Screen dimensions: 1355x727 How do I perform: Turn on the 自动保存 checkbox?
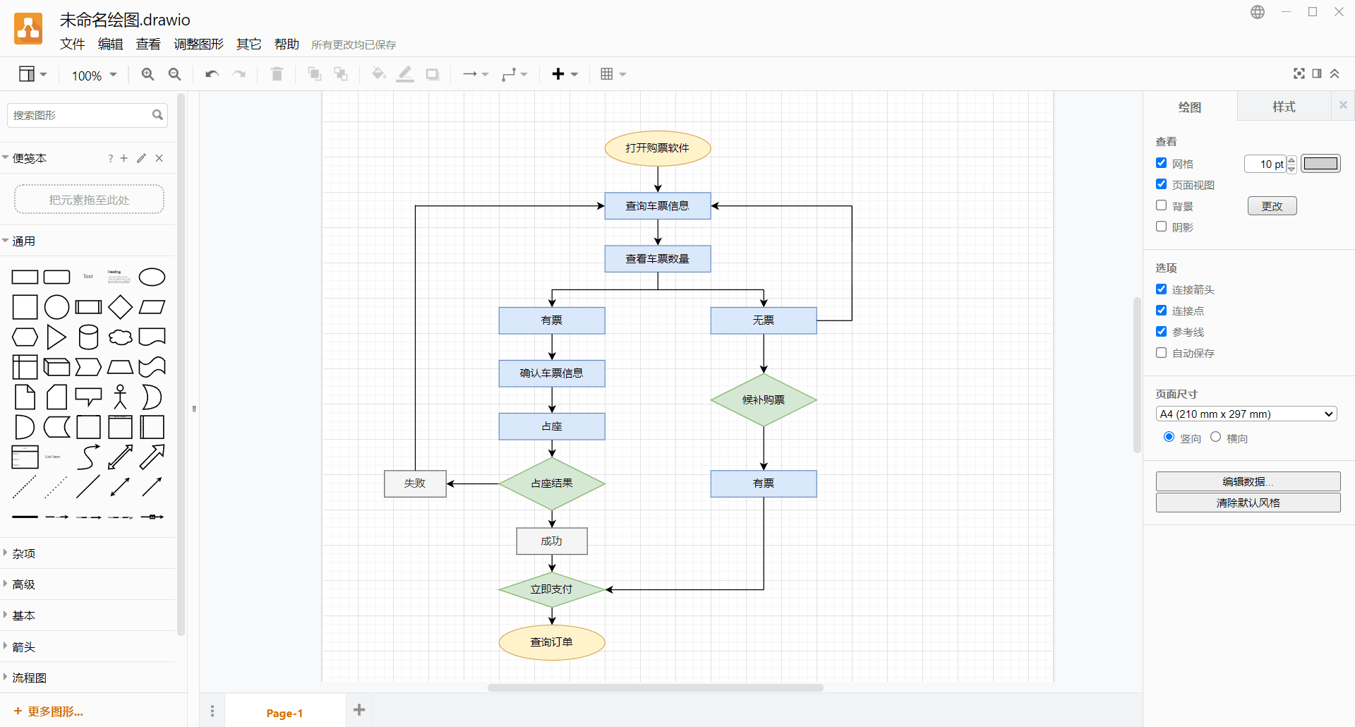click(x=1161, y=352)
